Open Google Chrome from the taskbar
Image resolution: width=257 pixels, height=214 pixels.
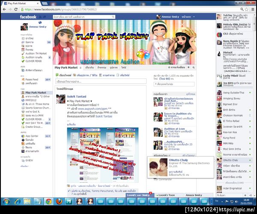point(48,202)
